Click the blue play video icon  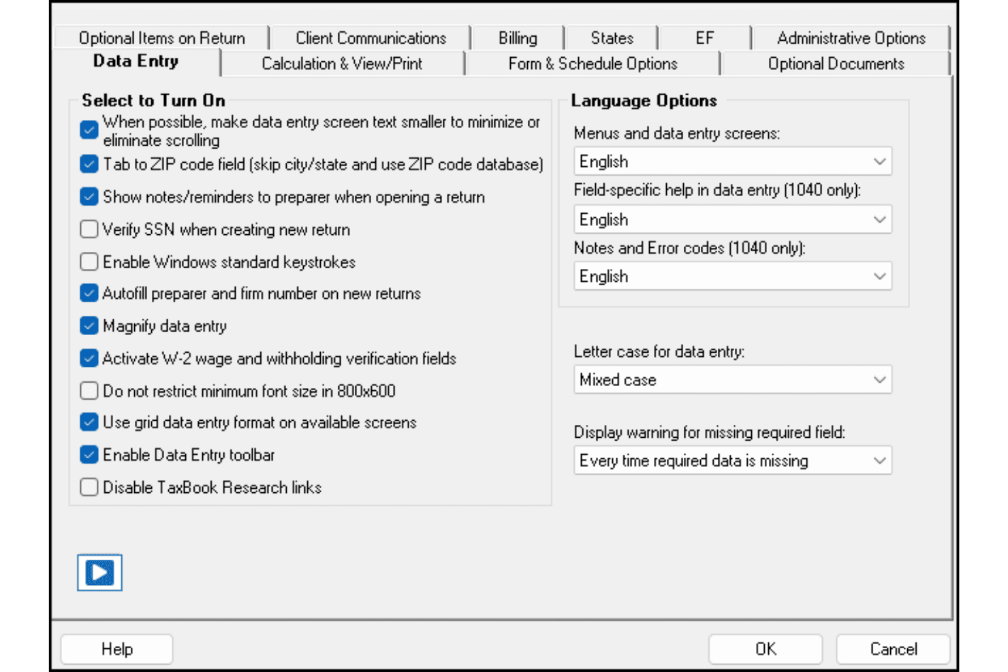pos(99,573)
